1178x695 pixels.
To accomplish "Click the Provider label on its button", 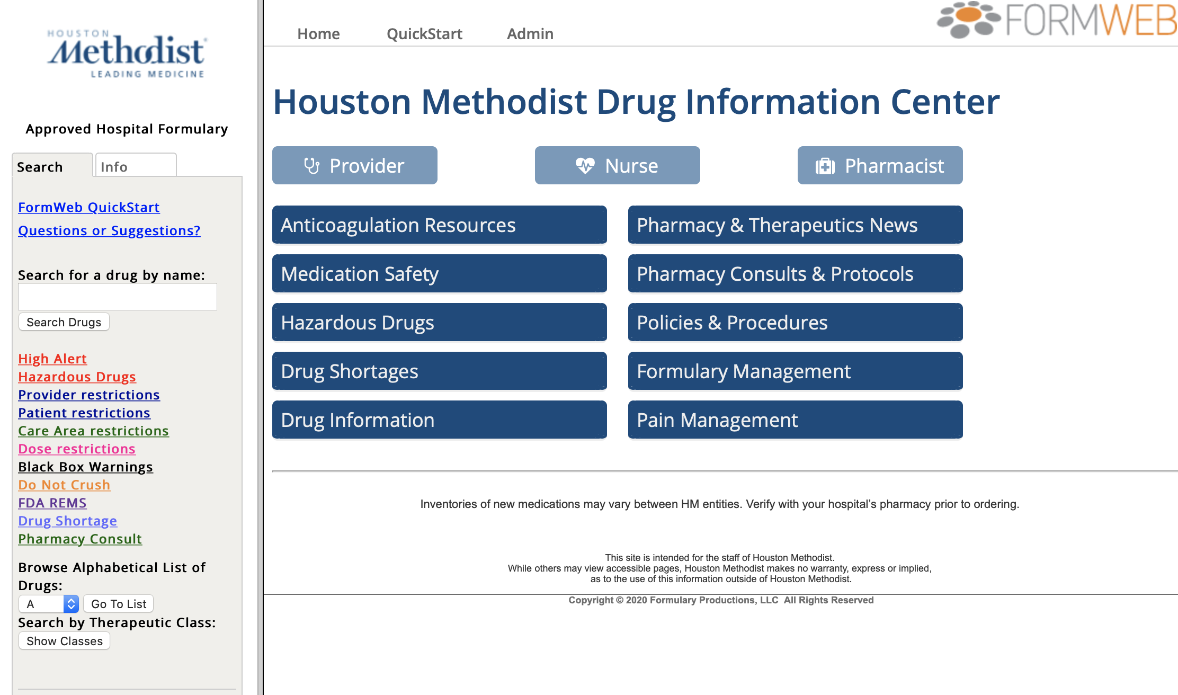I will click(x=367, y=166).
